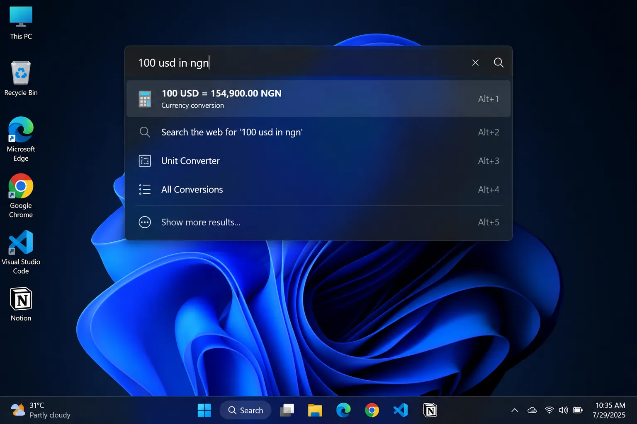637x424 pixels.
Task: Launch VS Code from the taskbar
Action: (400, 410)
